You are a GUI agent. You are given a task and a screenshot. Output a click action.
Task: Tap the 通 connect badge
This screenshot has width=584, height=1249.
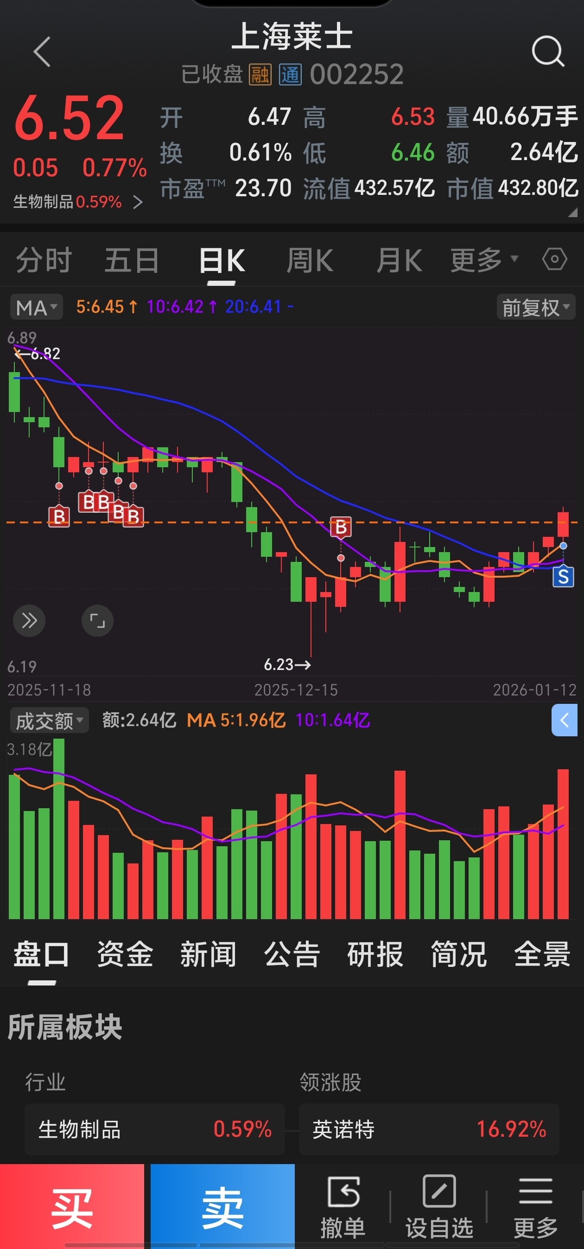coord(290,75)
